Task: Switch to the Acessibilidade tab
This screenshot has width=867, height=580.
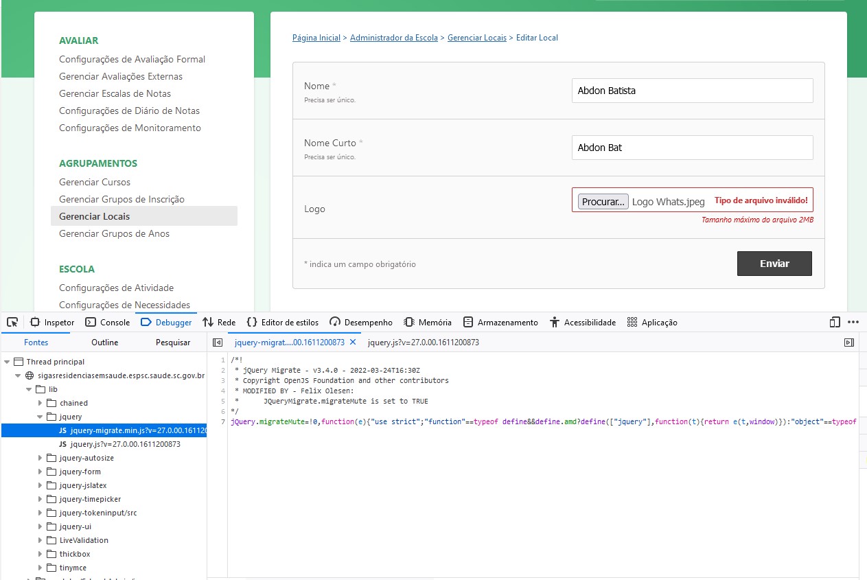Action: 583,322
